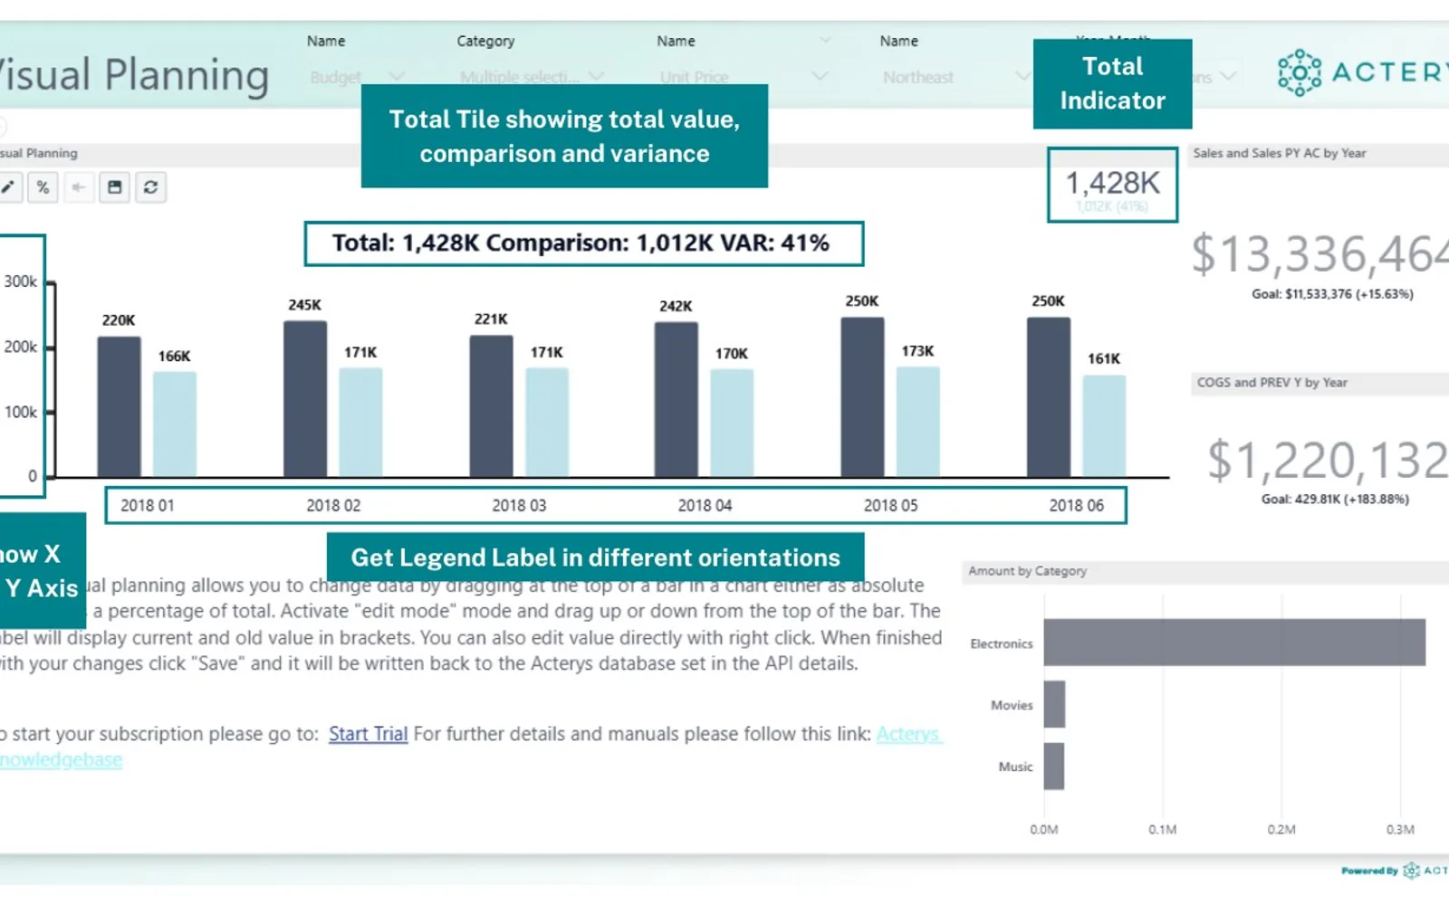Viewport: 1449px width, 905px height.
Task: Click the Electronics bar in Amount by Category
Action: tap(1234, 643)
